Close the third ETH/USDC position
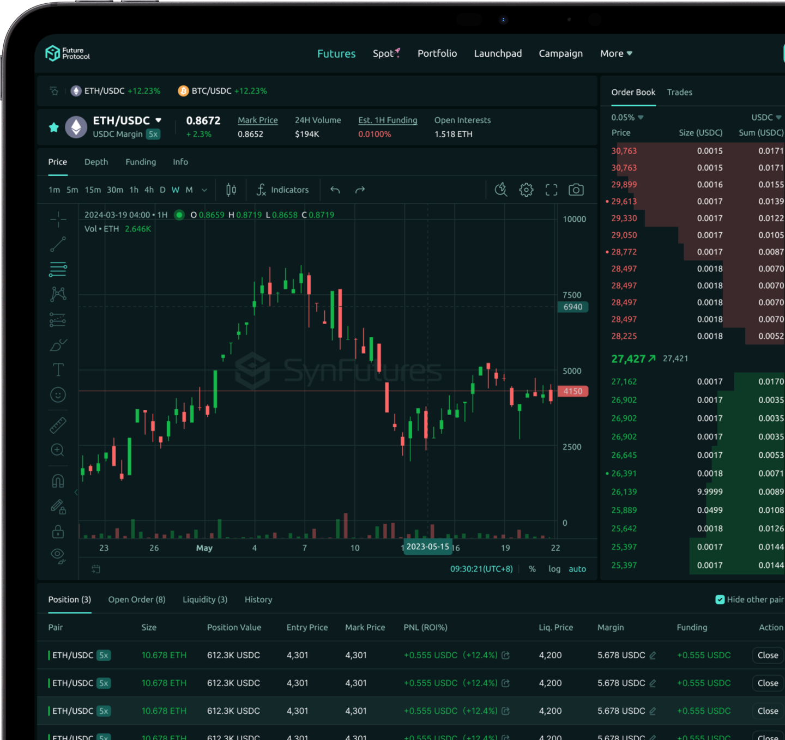Viewport: 785px width, 740px height. tap(768, 711)
